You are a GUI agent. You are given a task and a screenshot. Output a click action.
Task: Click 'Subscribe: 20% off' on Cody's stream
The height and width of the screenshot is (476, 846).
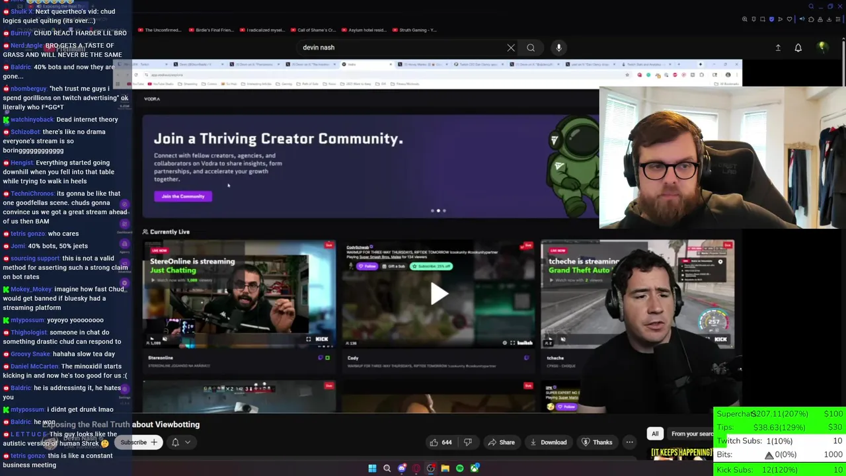431,266
